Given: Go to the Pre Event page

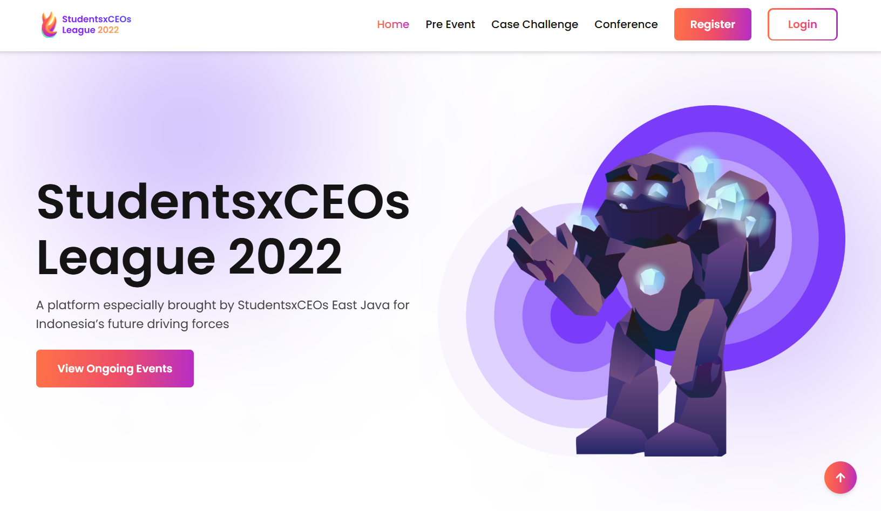Looking at the screenshot, I should 450,24.
